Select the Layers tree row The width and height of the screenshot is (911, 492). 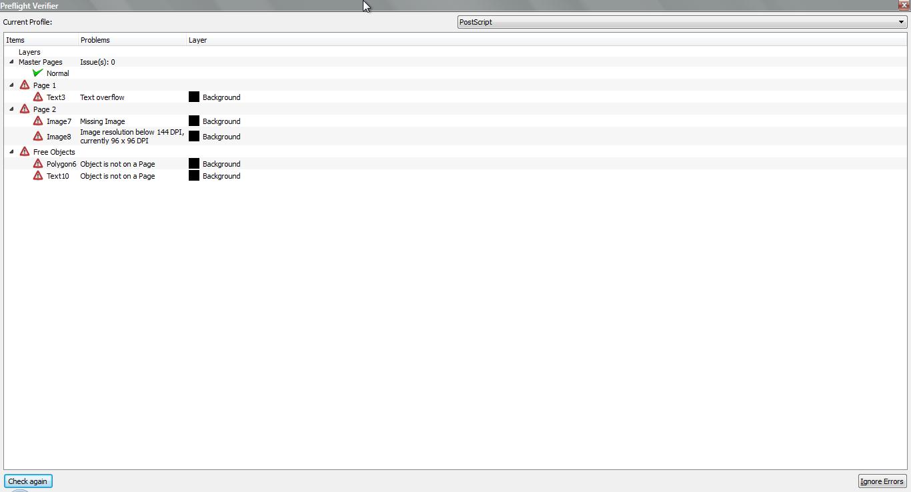point(29,52)
